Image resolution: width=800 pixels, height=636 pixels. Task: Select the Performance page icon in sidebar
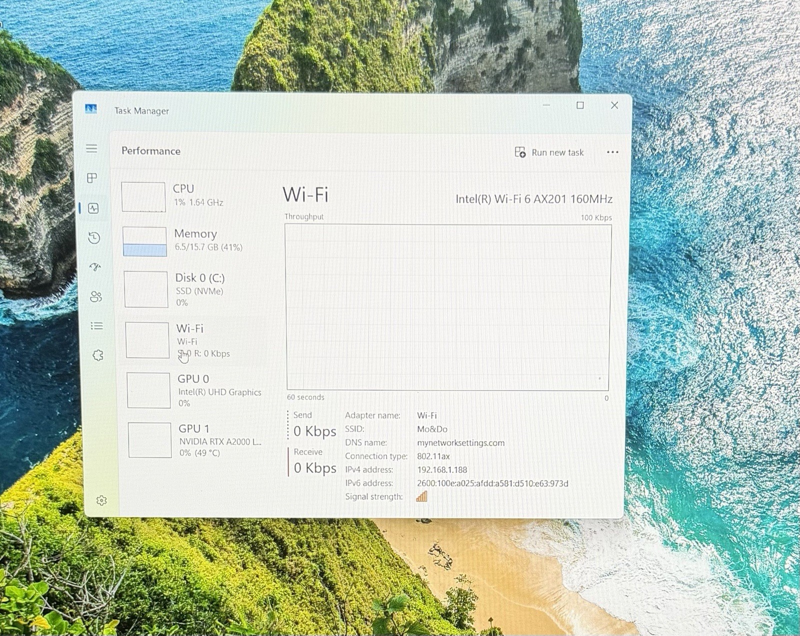pos(93,208)
